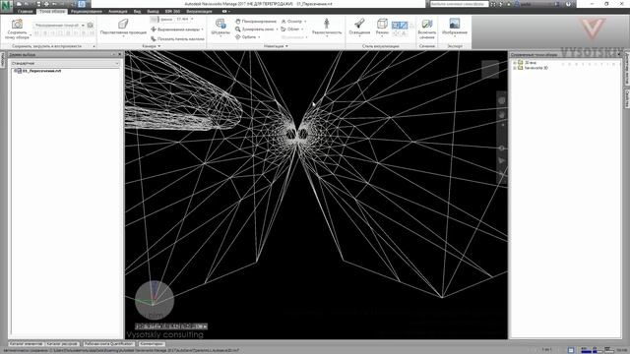Open render Mode cube button
This screenshot has height=354, width=630.
tap(382, 27)
